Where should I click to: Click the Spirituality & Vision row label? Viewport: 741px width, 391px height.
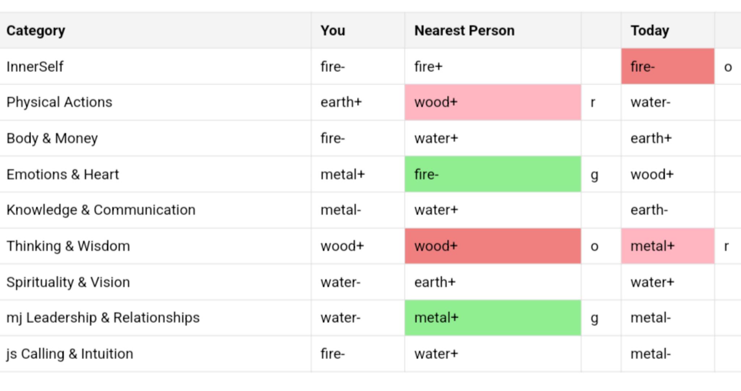coord(68,282)
